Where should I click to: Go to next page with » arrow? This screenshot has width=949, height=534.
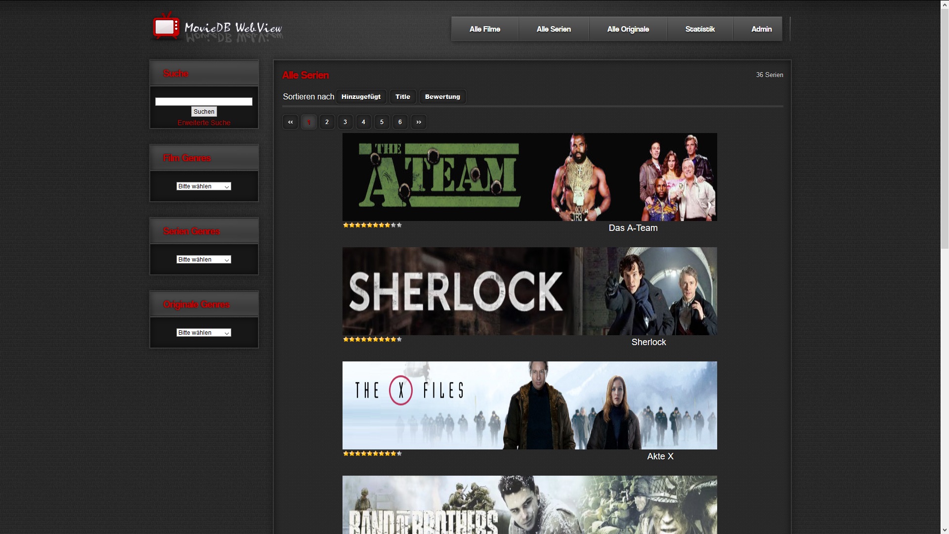tap(419, 122)
